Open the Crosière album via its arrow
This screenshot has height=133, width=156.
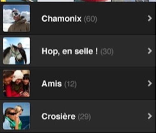pyautogui.click(x=150, y=116)
